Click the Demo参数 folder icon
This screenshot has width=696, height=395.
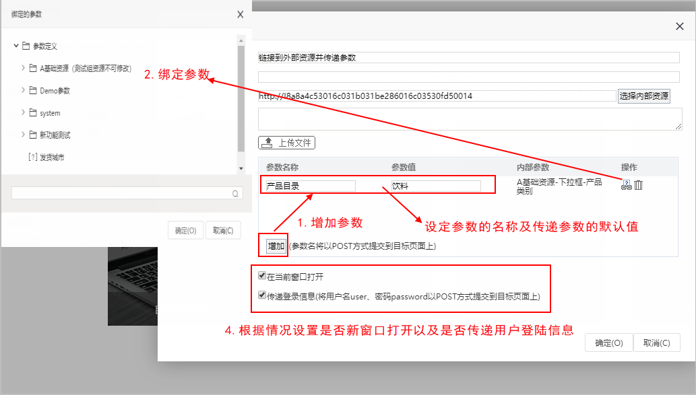point(33,90)
